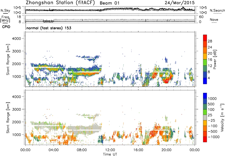The image size is (225, 156).
Task: Click the '60' Nave axis tick on the right
Action: [x=201, y=17]
